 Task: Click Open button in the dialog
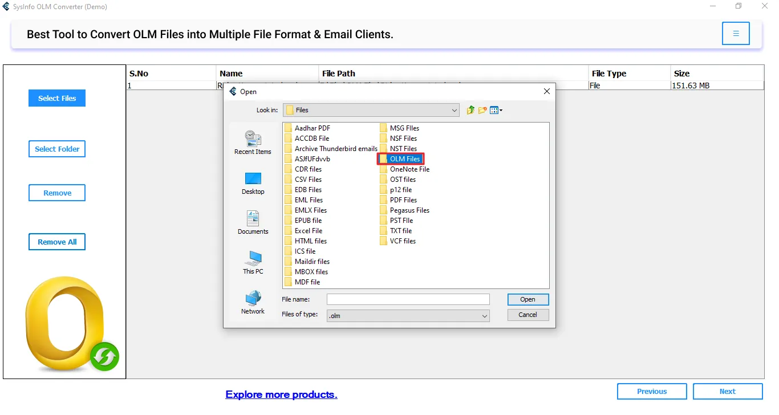pyautogui.click(x=528, y=299)
